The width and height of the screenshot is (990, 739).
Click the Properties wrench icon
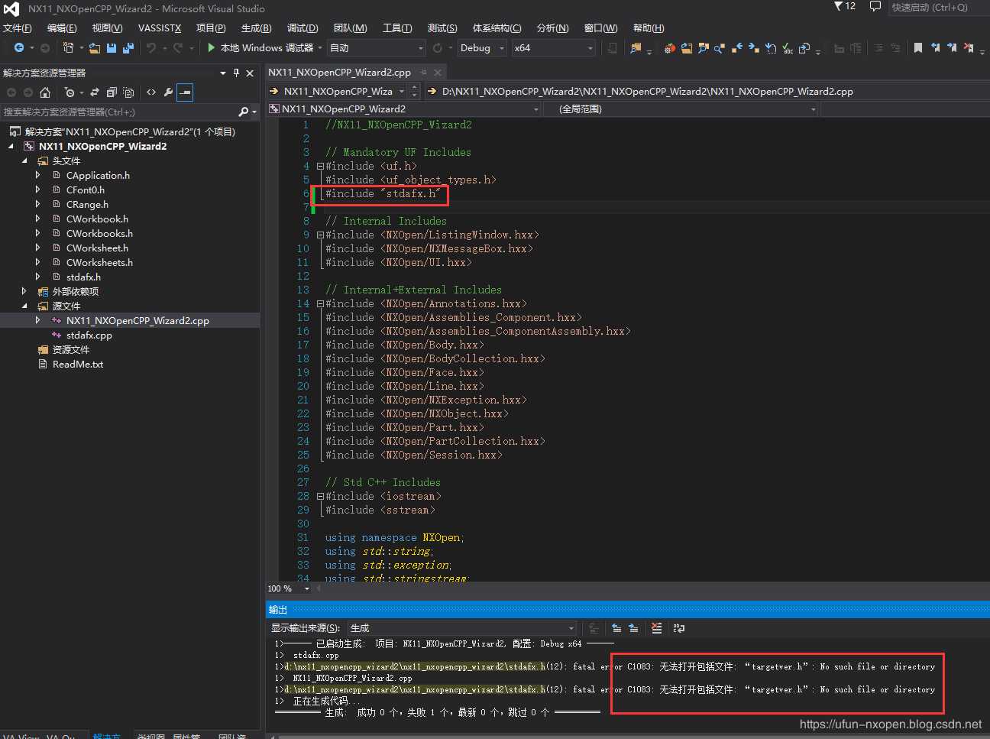(168, 92)
